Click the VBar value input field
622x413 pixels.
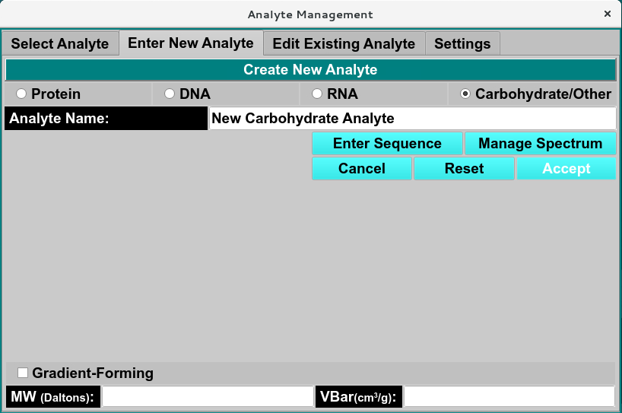[509, 397]
